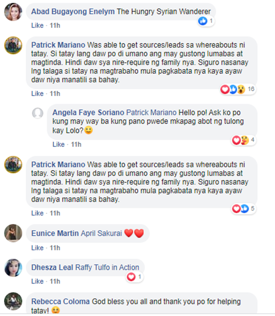Open Patrick Mariano's avatar on the repeated comment
The height and width of the screenshot is (316, 275).
click(x=13, y=165)
